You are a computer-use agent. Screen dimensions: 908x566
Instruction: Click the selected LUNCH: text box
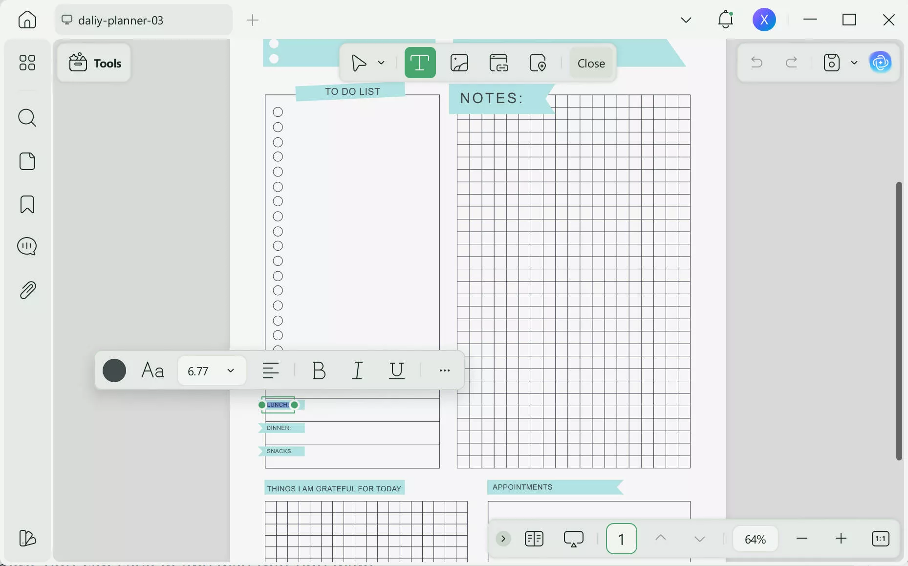pos(278,405)
